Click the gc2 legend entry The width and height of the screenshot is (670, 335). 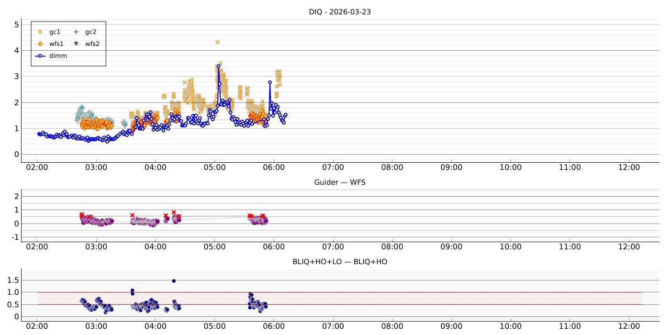[85, 32]
